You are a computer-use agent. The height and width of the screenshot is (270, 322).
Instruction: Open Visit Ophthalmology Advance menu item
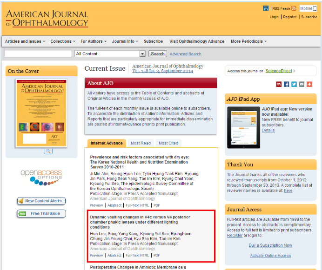click(x=197, y=41)
